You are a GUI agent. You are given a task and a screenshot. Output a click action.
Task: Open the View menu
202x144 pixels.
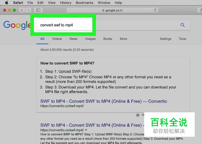(52, 3)
